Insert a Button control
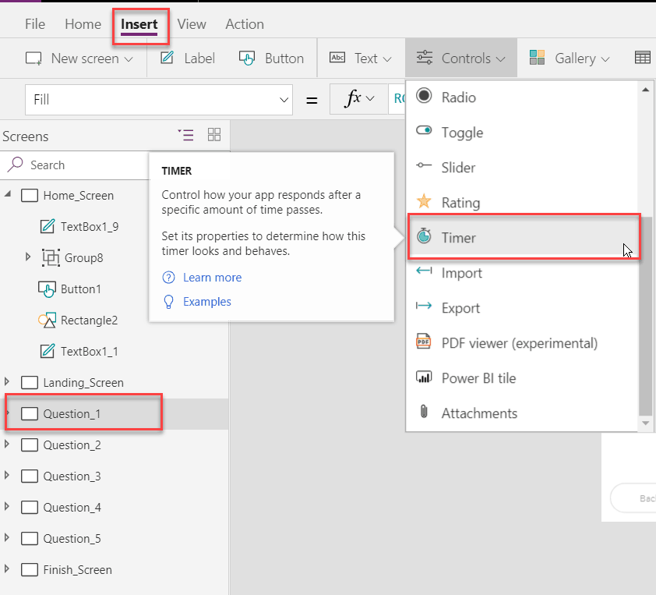656x595 pixels. click(x=272, y=58)
